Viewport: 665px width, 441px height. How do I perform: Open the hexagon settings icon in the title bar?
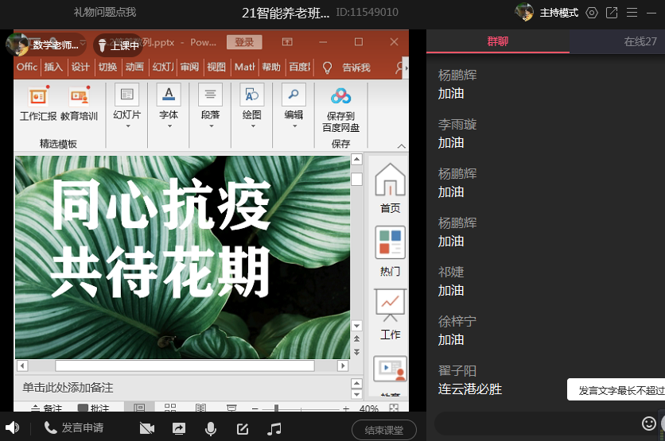592,13
